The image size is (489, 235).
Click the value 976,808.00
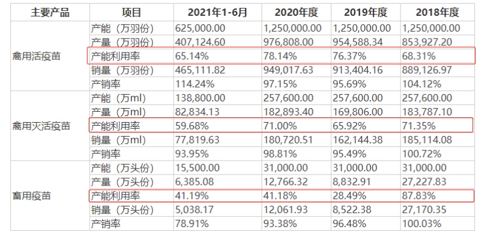pos(288,42)
